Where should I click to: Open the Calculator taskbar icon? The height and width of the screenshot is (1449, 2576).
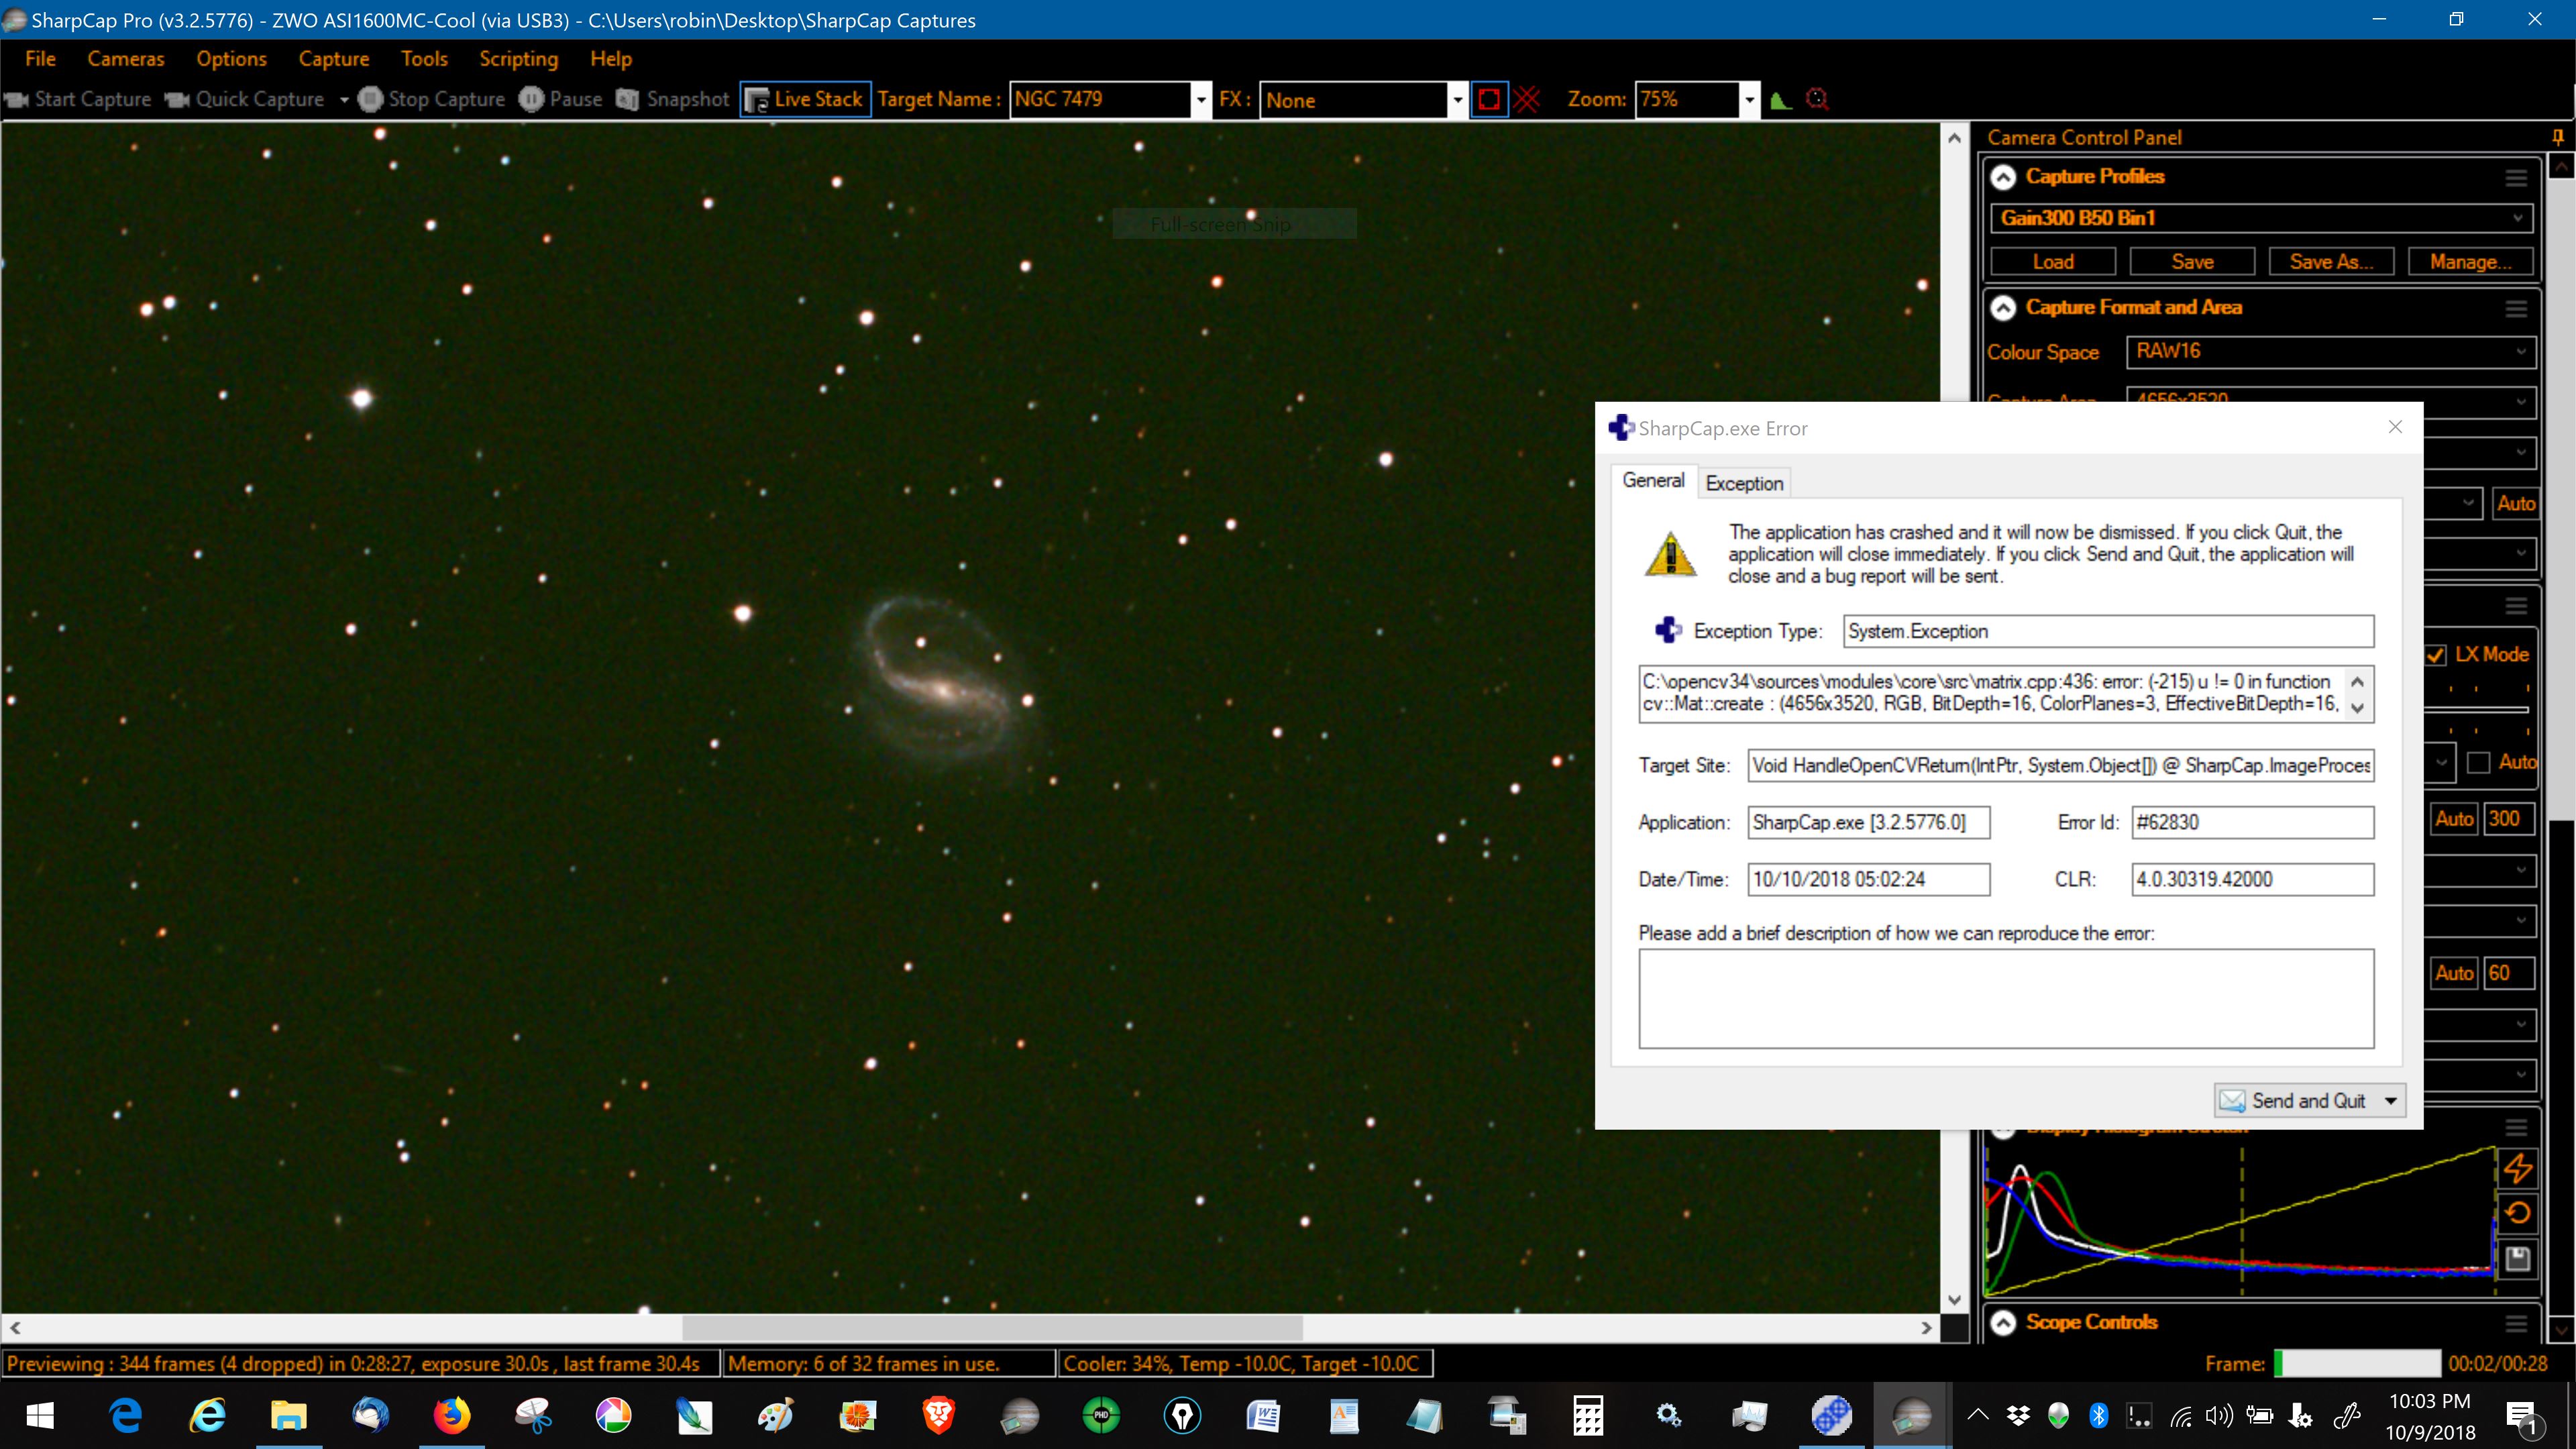(1588, 1416)
